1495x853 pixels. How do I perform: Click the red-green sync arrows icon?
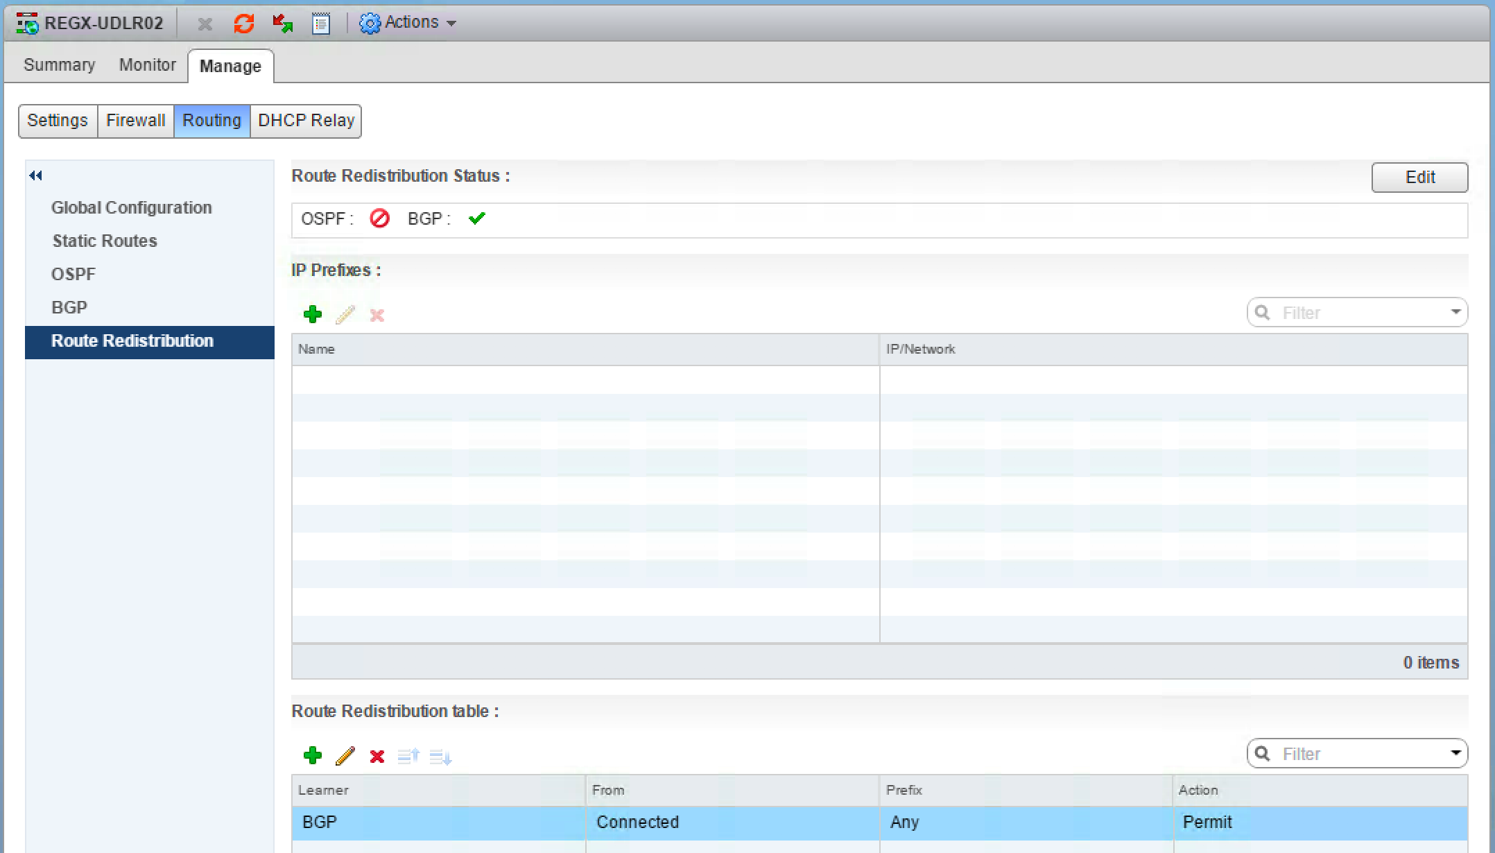pos(282,24)
